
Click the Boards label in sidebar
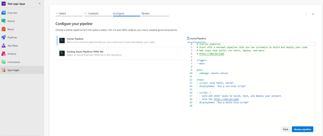(x=11, y=21)
